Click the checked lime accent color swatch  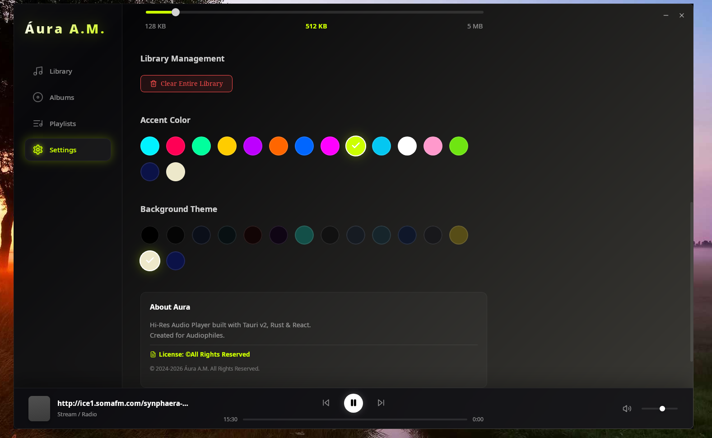pos(356,146)
